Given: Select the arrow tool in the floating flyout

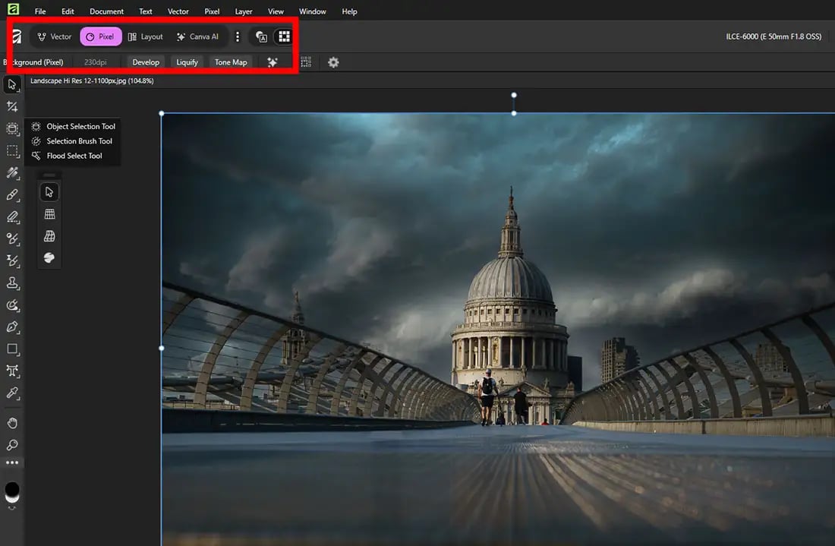Looking at the screenshot, I should click(x=49, y=192).
